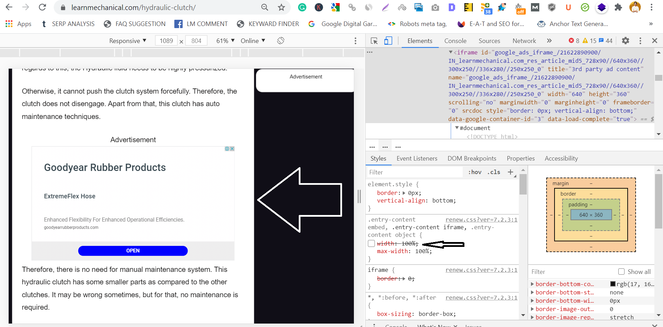
Task: Expand the border shorthand in element.style
Action: [x=404, y=193]
